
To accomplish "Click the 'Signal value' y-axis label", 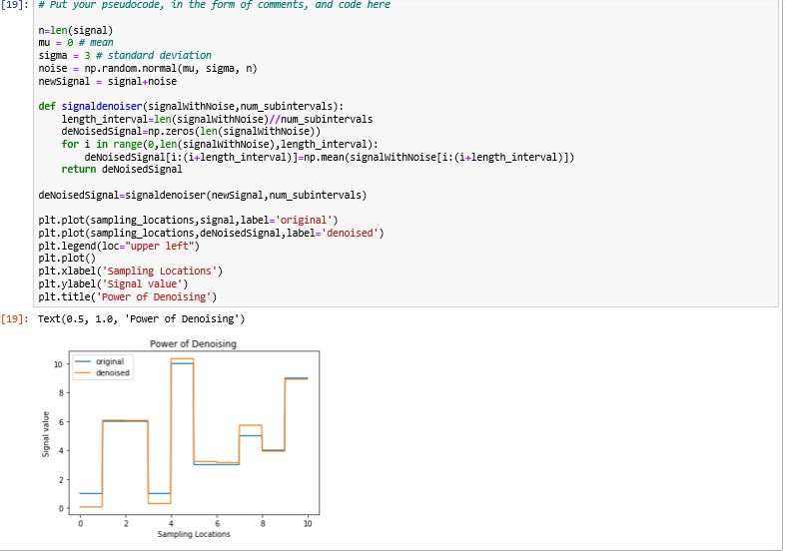I will pyautogui.click(x=46, y=434).
